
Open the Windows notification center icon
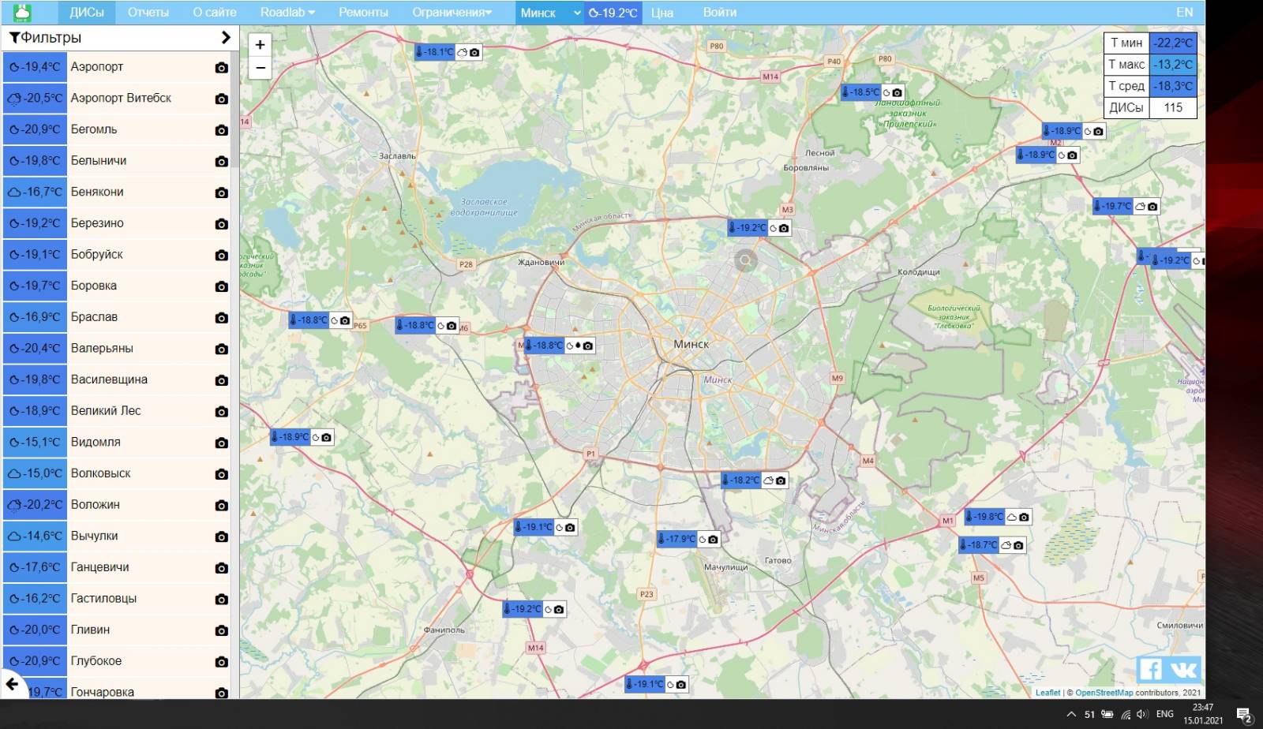1244,715
